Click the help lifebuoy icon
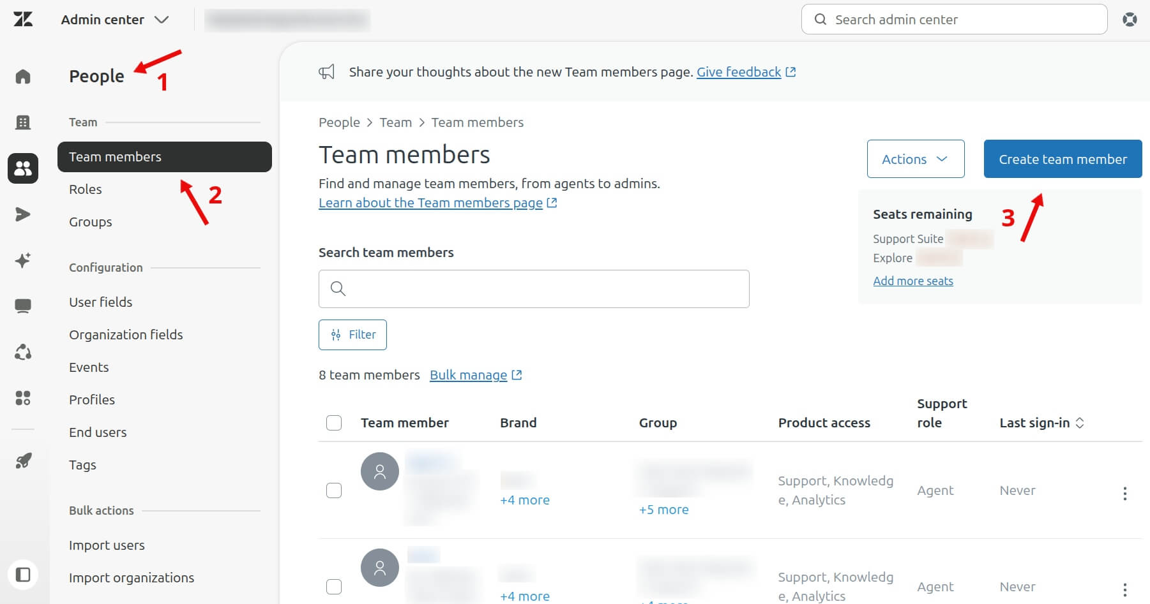The width and height of the screenshot is (1150, 604). point(1130,19)
